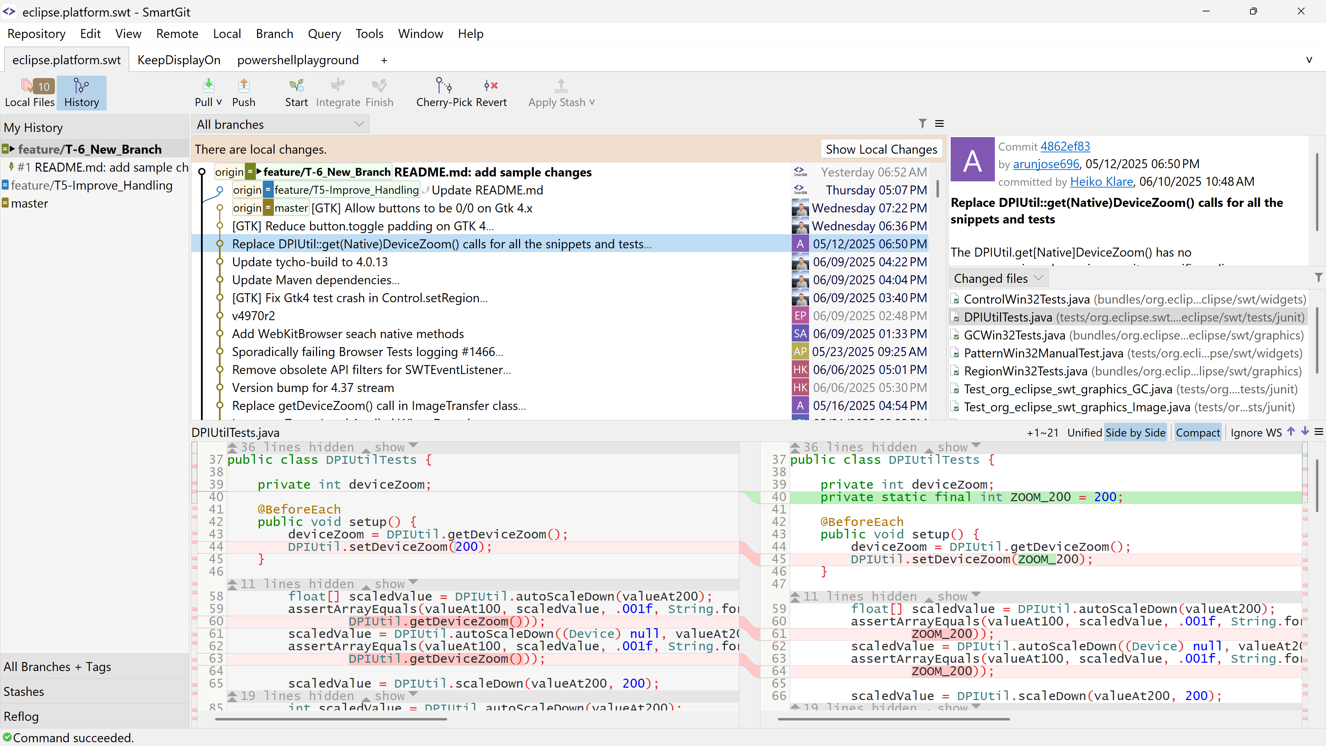Switch to KeepDisplayOn repository tab

(x=179, y=60)
